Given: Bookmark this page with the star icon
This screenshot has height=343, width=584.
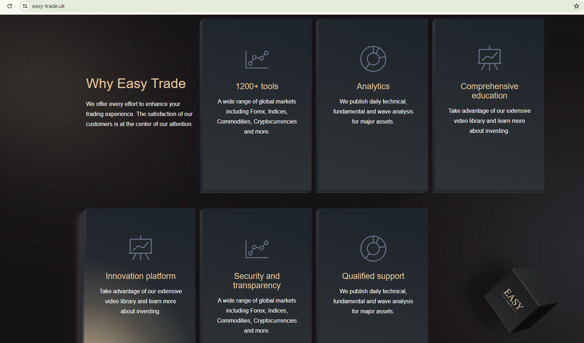Looking at the screenshot, I should click(x=576, y=6).
